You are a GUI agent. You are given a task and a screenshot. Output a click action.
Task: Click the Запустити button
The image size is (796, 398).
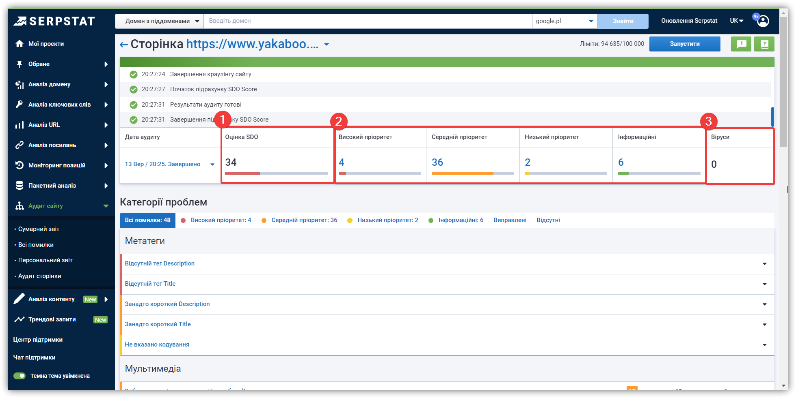point(685,44)
